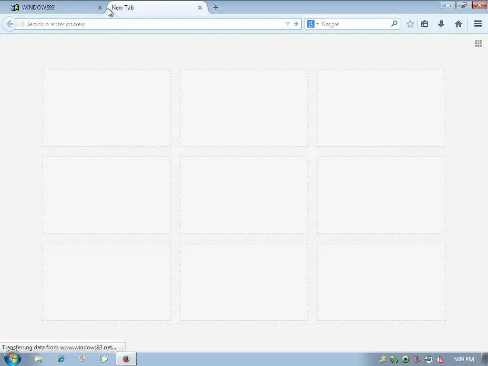Show your bookmarks list
The width and height of the screenshot is (488, 366).
(x=425, y=24)
